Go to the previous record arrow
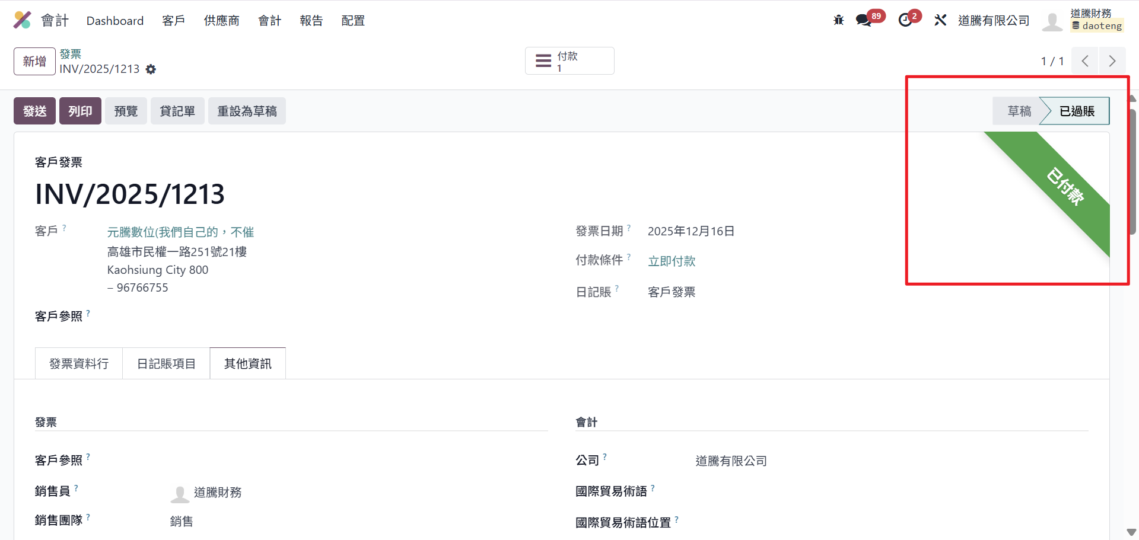This screenshot has height=540, width=1139. click(x=1085, y=61)
